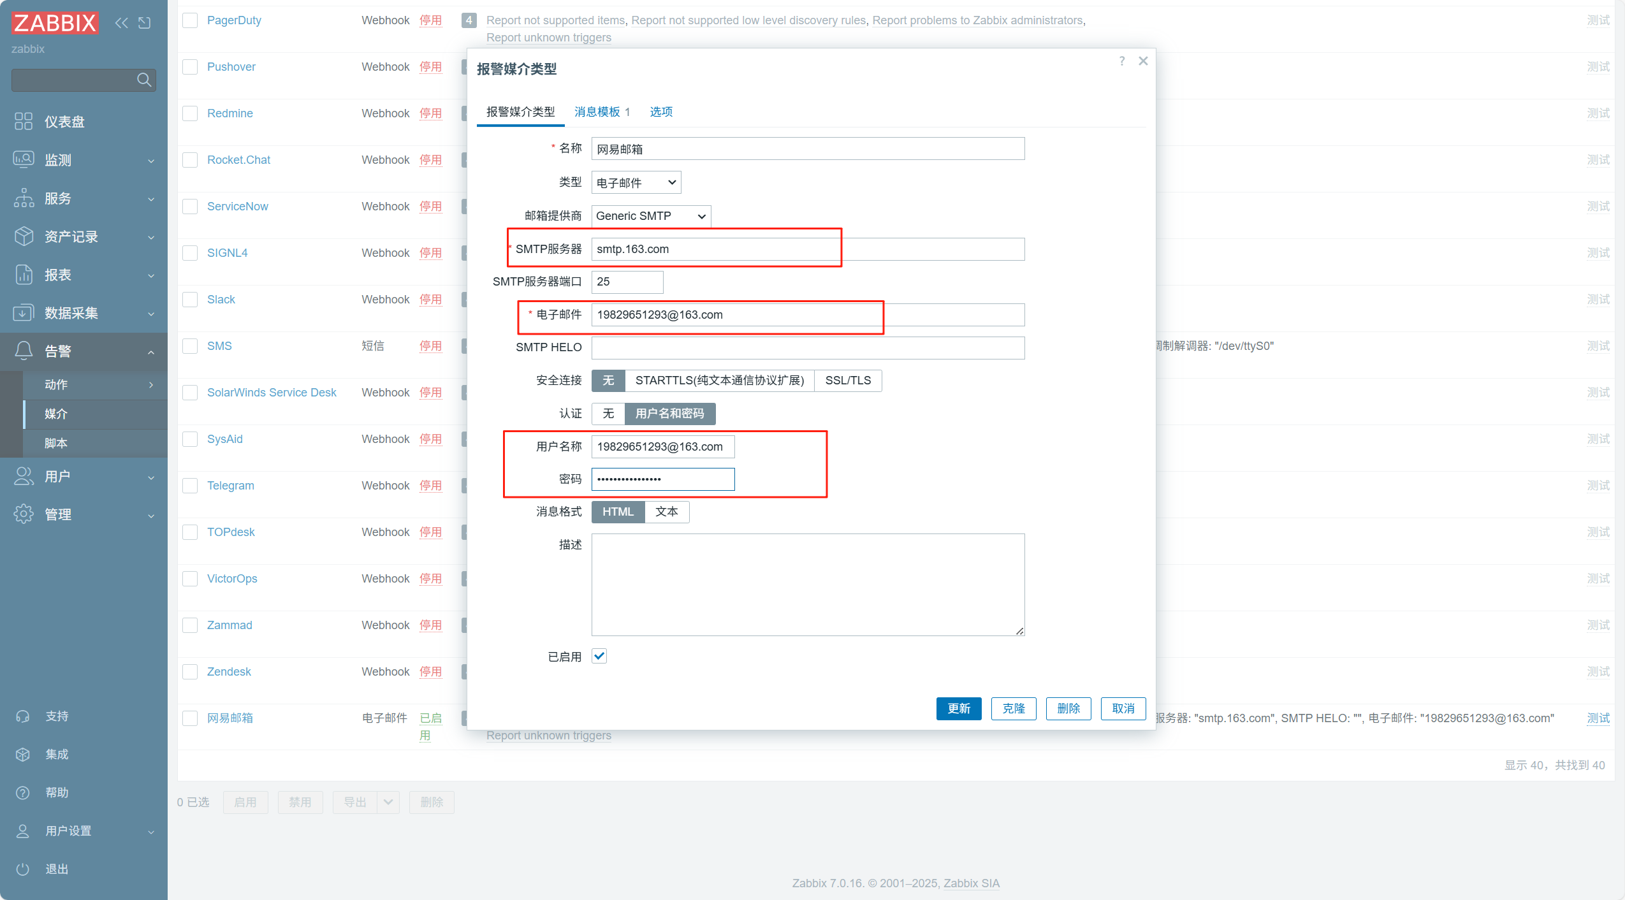
Task: Click the number 4 badge for PagerDuty
Action: pyautogui.click(x=469, y=20)
